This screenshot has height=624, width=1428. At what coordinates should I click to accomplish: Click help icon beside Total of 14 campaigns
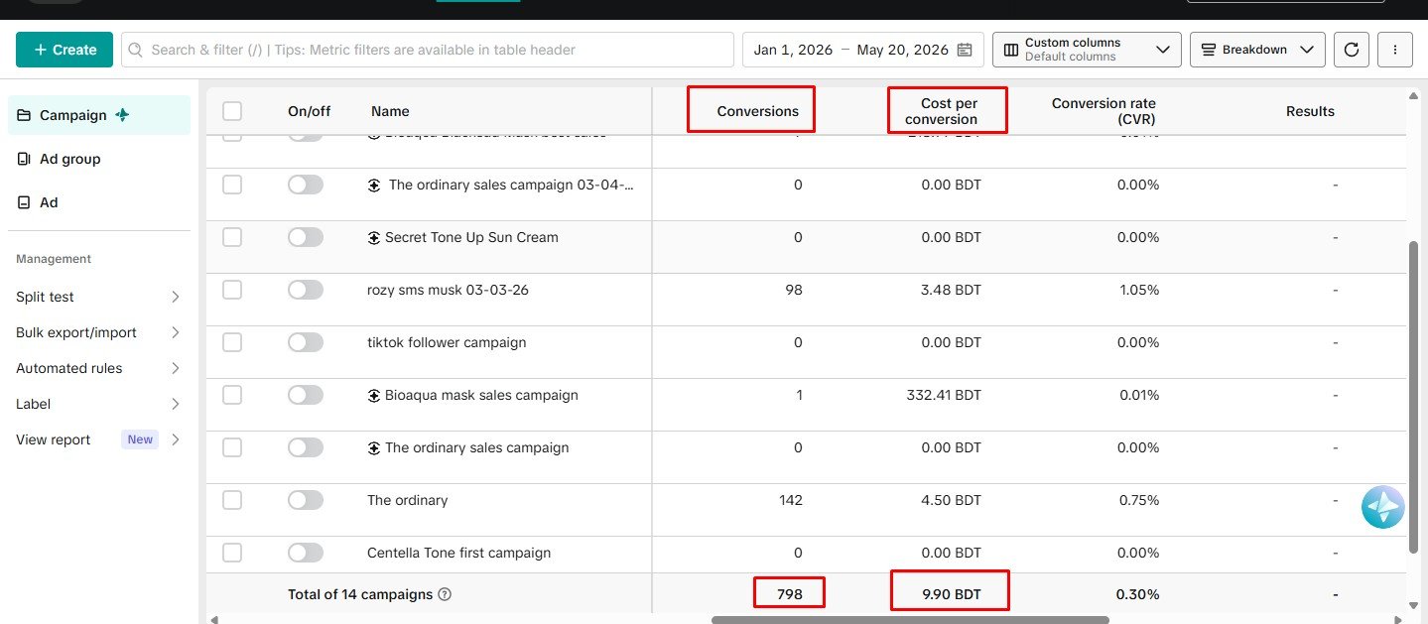[445, 594]
